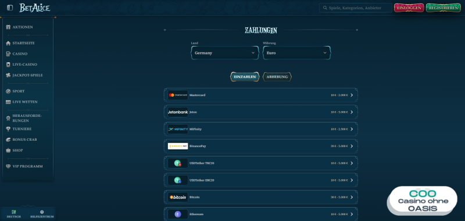465x221 pixels.
Task: Click the Registrieren button
Action: [x=443, y=8]
